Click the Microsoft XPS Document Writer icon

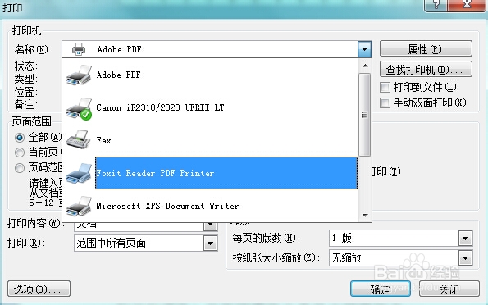(79, 207)
